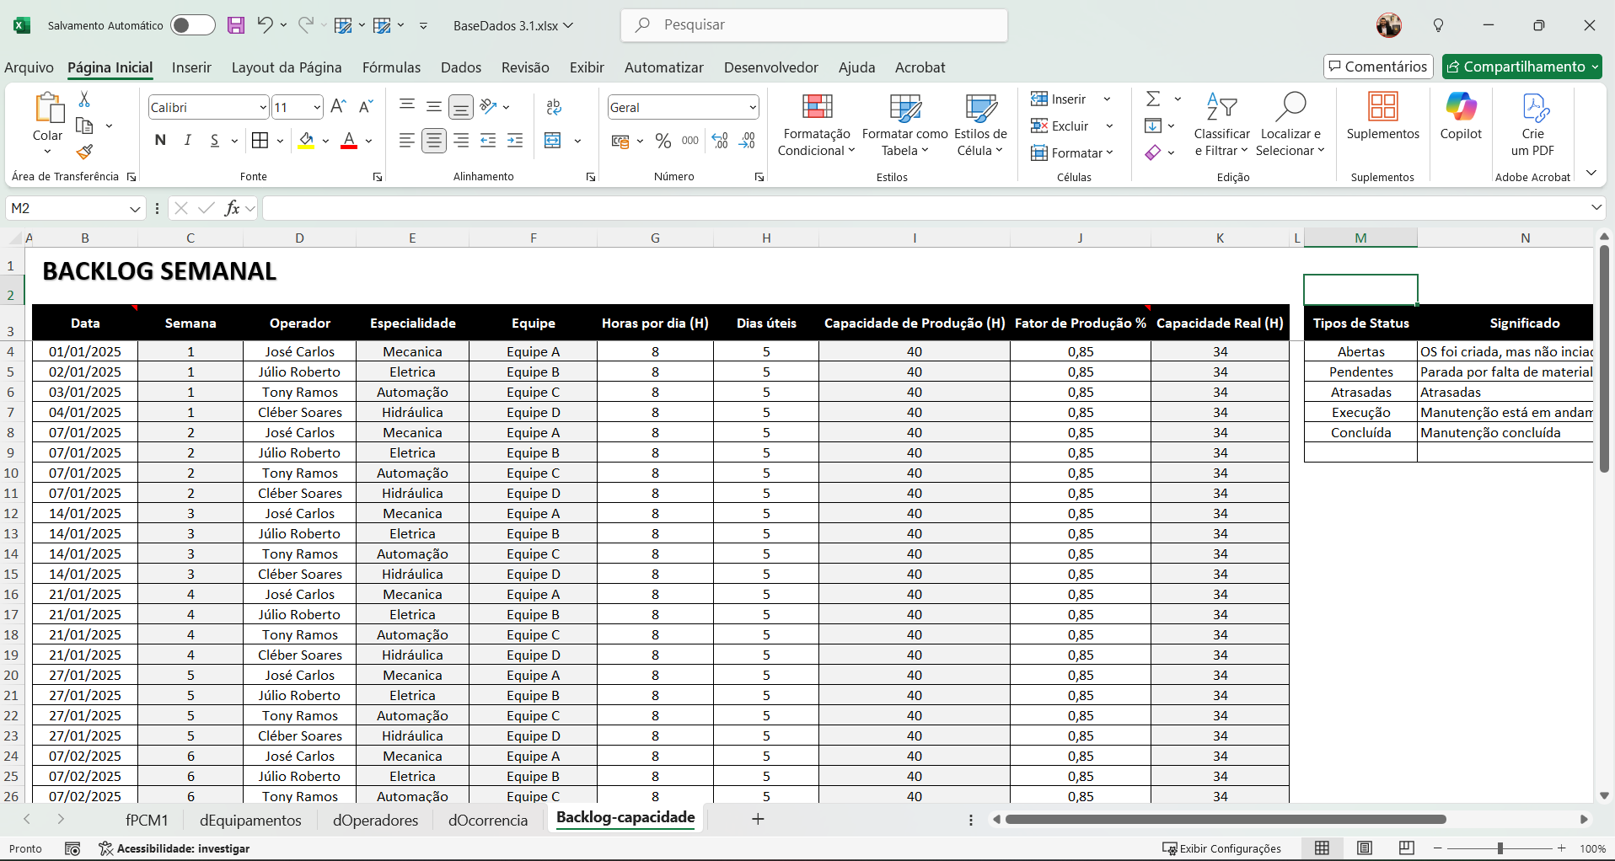The image size is (1615, 861).
Task: Click the Save disk icon
Action: point(236,25)
